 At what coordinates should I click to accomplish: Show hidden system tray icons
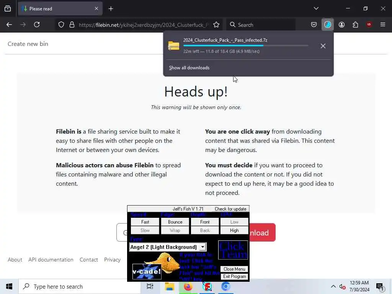point(333,286)
